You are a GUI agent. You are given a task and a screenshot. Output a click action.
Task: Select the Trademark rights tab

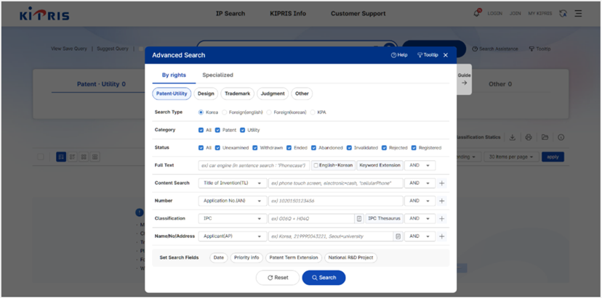click(x=237, y=94)
